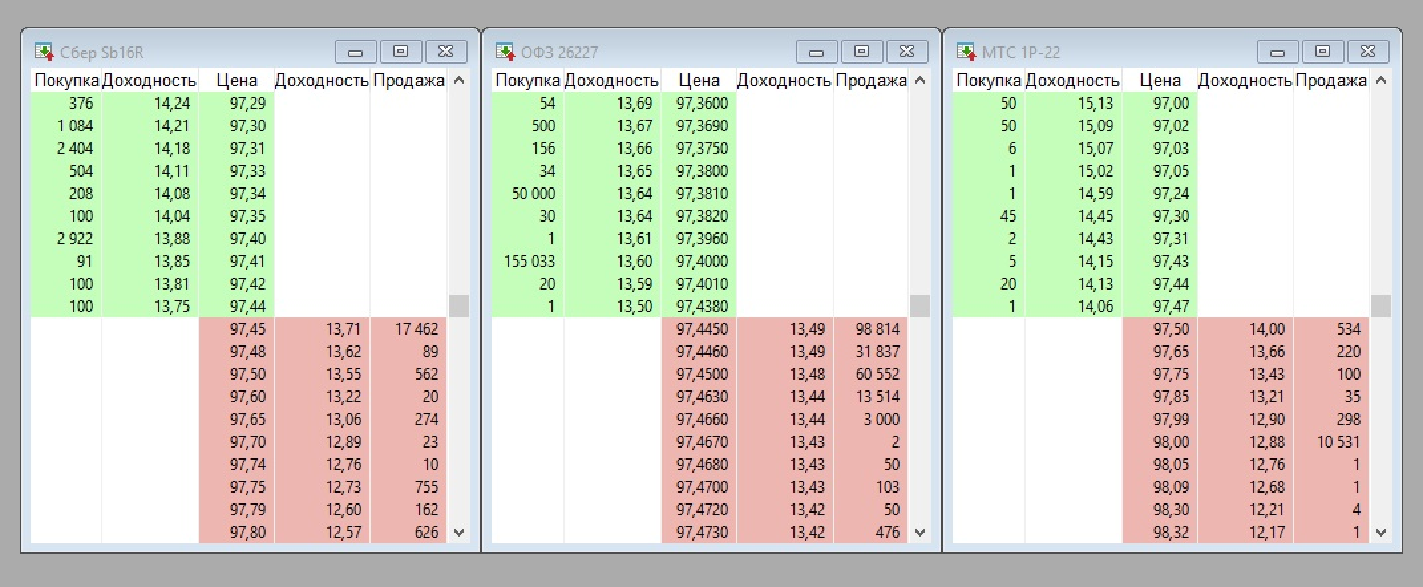Click sell volume 98 814 in ОФЗ 26227
The width and height of the screenshot is (1423, 587).
tap(878, 329)
